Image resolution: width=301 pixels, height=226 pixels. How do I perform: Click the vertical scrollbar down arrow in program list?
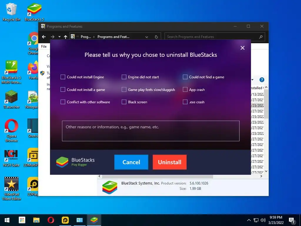tap(266, 171)
